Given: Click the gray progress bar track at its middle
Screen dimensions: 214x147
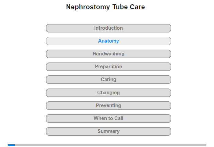Looking at the screenshot, I should [107, 145].
